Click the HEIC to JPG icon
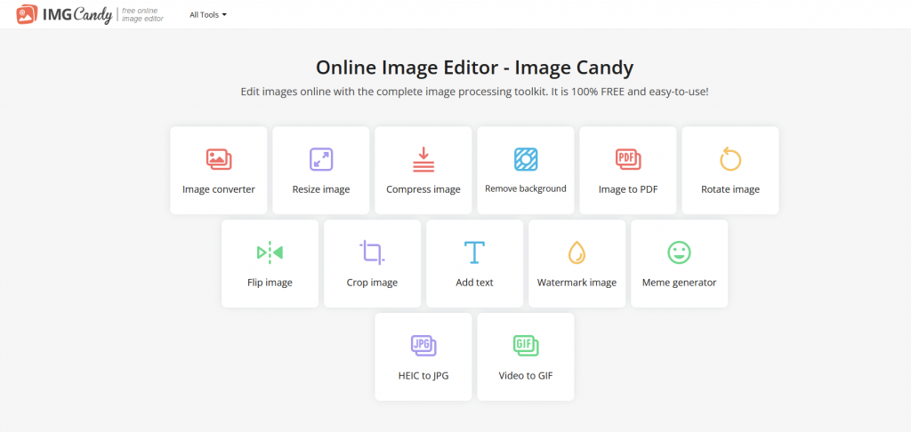 423,345
